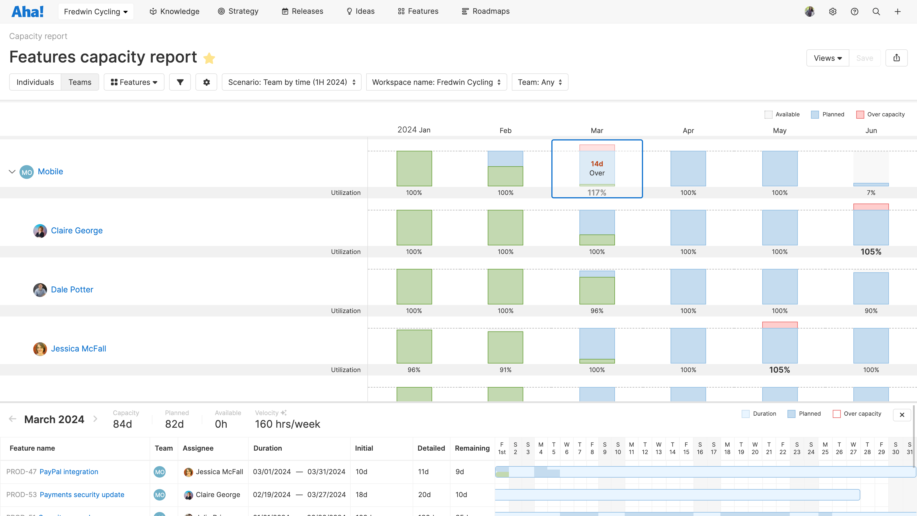
Task: Open the Scenario: Team by time dropdown
Action: point(291,82)
